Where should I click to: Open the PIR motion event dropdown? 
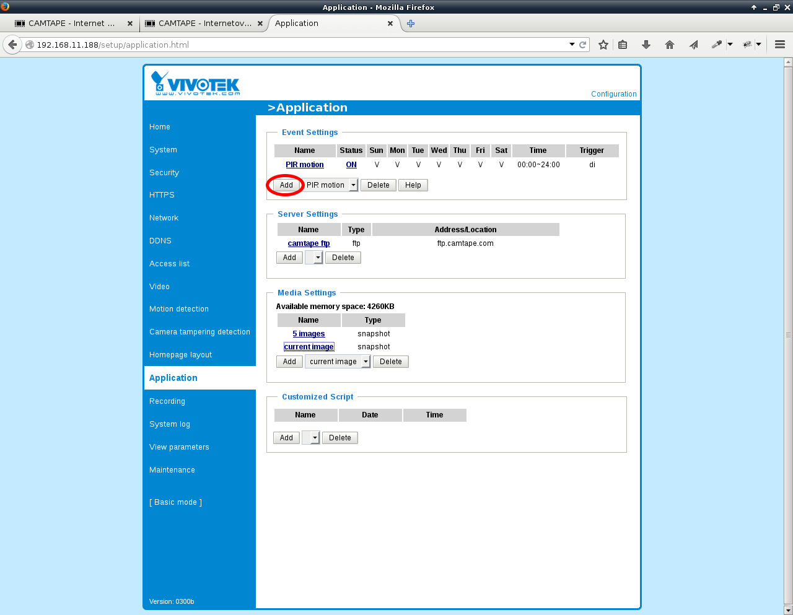330,185
